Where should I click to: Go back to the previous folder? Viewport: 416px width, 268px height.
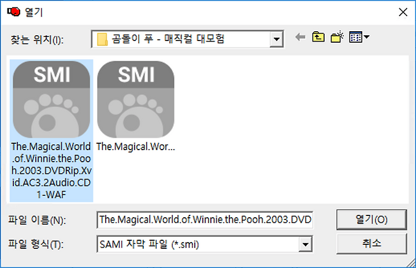point(300,37)
